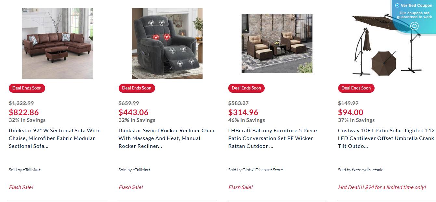Click the factorydirectsale seller link
The width and height of the screenshot is (436, 202).
(361, 170)
